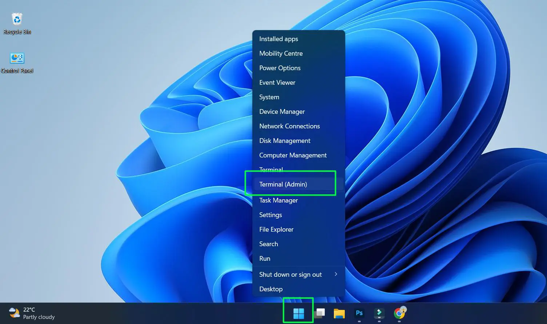Open Disk Management from the menu
The width and height of the screenshot is (547, 324).
coord(285,141)
